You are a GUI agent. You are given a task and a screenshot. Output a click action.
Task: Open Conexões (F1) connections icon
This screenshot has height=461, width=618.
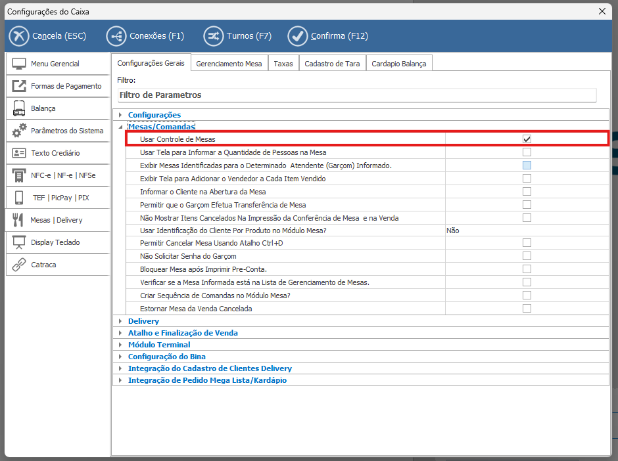116,36
